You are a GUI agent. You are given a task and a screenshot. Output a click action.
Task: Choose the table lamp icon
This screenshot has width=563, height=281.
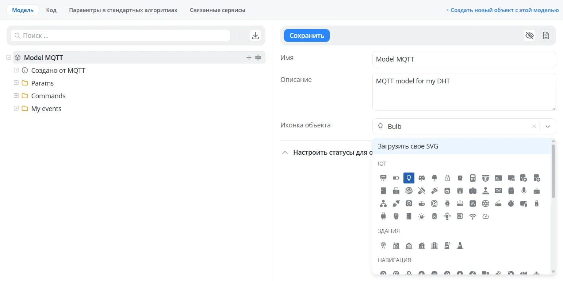tap(434, 178)
